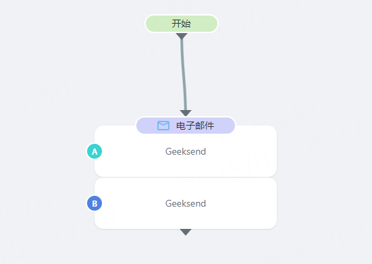Screen dimensions: 372x264
Task: Click the output arrow connector under 开始
Action: [182, 36]
